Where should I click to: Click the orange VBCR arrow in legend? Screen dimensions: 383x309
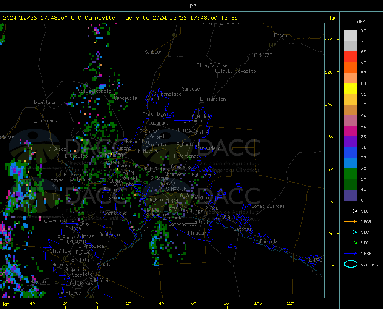coord(351,222)
